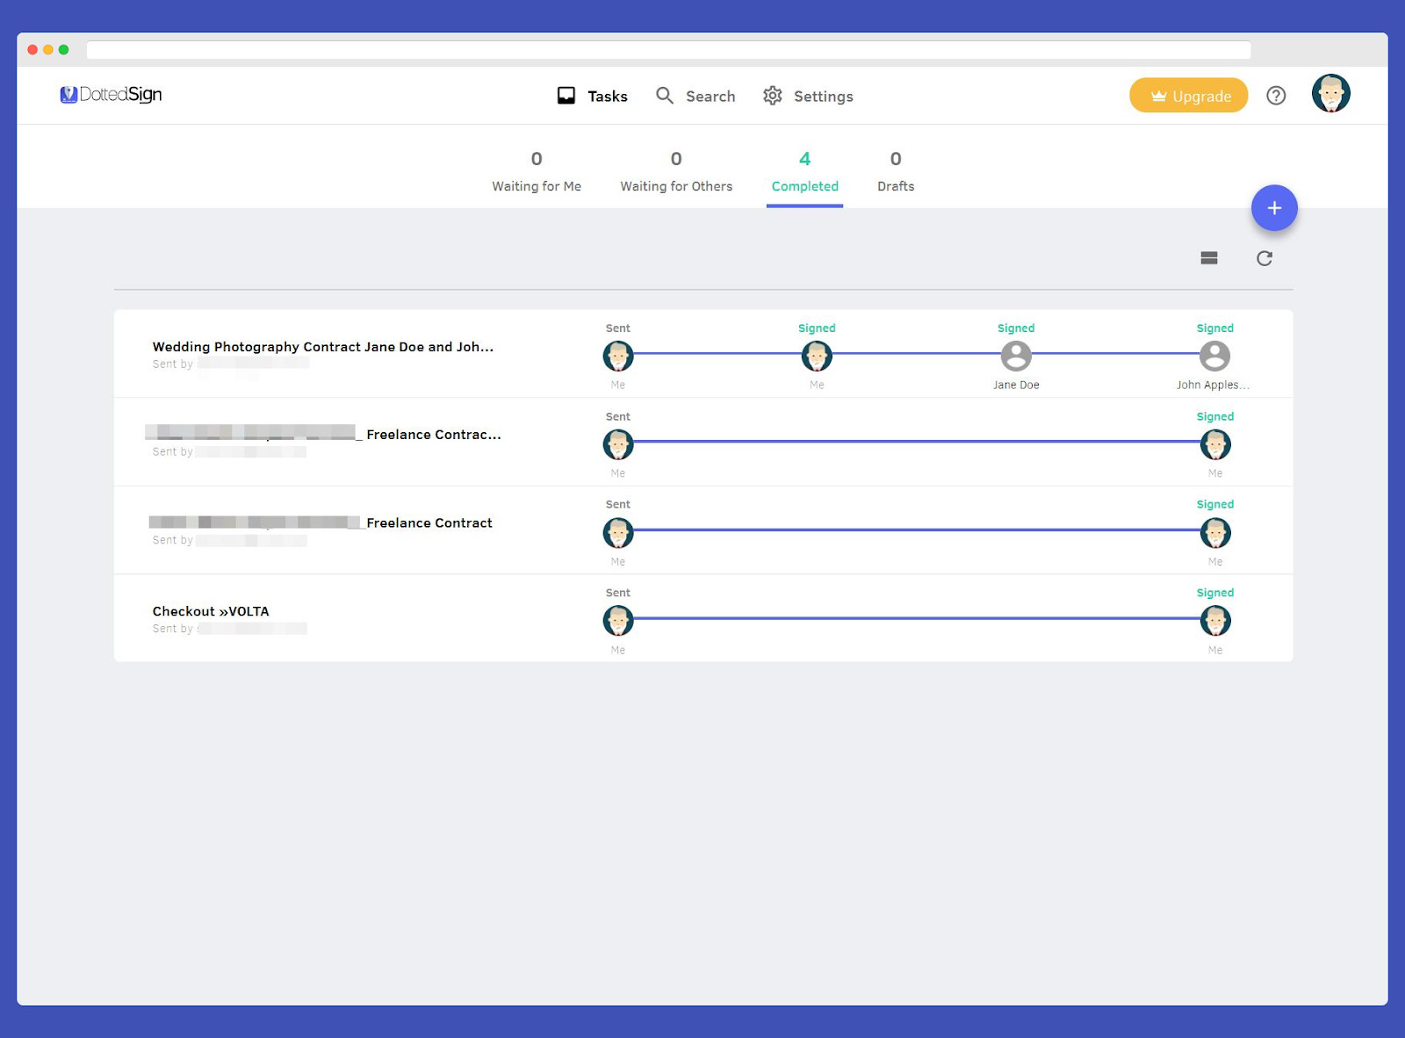The height and width of the screenshot is (1038, 1405).
Task: Open the Tasks inbox tab
Action: pos(593,96)
